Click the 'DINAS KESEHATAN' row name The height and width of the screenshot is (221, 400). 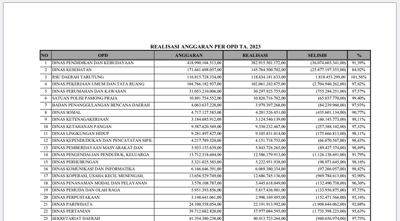72,70
